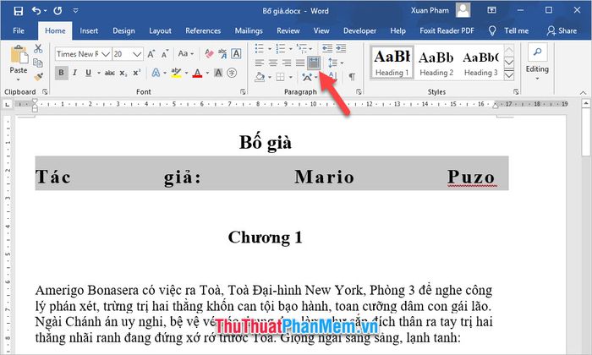
Task: Click the Copy icon in Clipboard group
Action: tap(38, 63)
